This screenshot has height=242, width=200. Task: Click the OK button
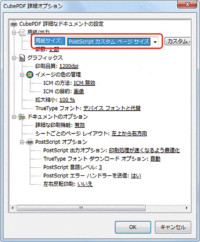[x=133, y=227]
